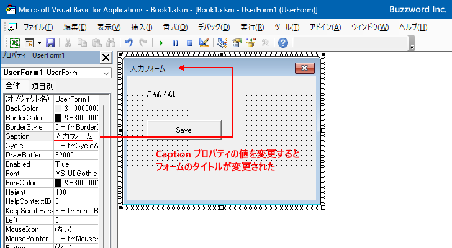Open the Toolbox wrench icon

pyautogui.click(x=265, y=43)
